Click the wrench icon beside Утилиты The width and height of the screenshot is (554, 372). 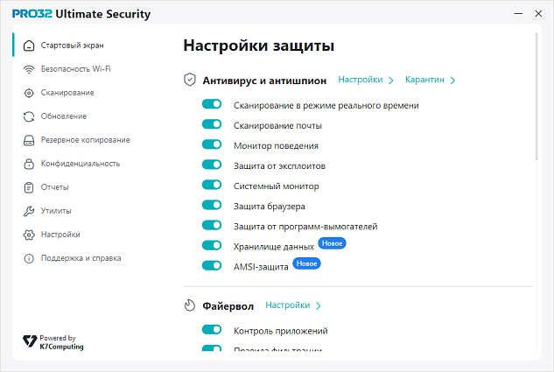(x=29, y=211)
